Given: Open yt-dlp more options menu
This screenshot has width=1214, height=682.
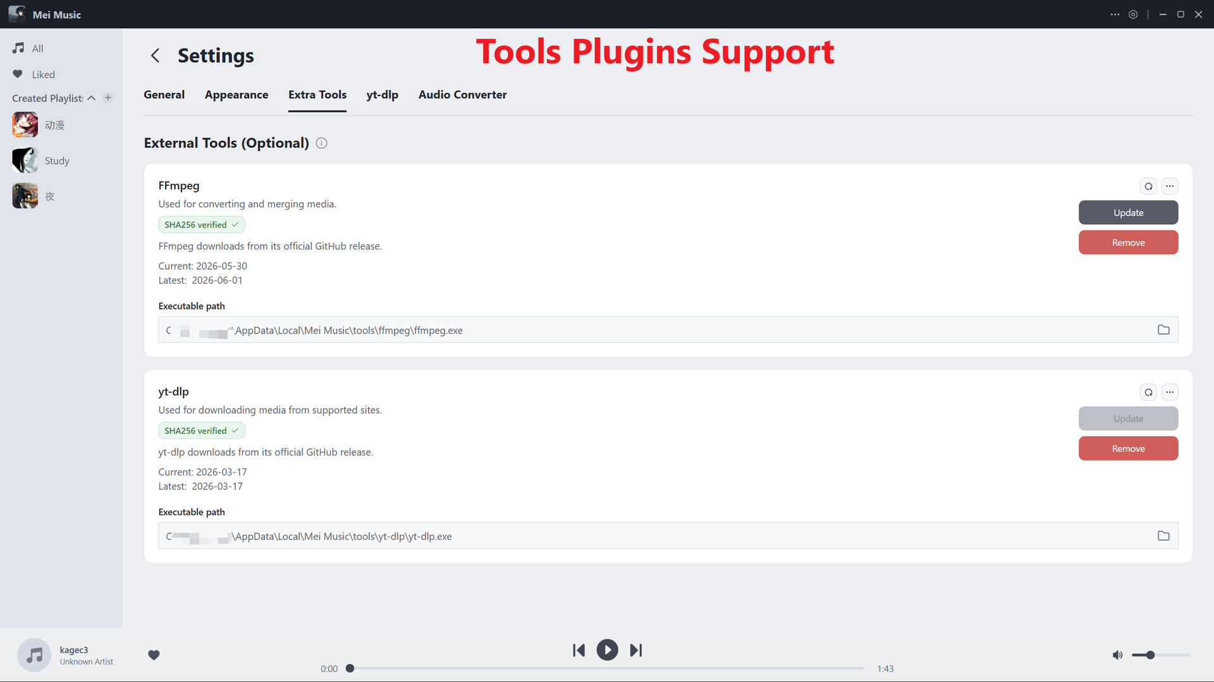Looking at the screenshot, I should pos(1170,392).
